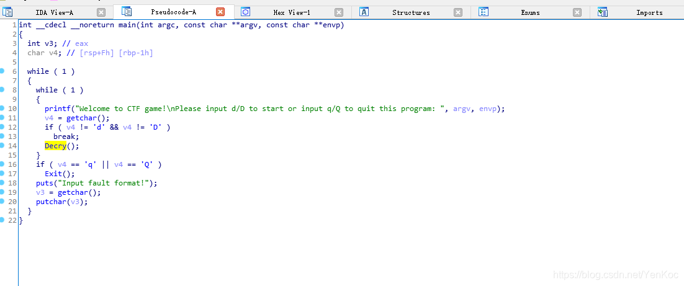The width and height of the screenshot is (684, 286).
Task: Click the main function name
Action: (127, 25)
